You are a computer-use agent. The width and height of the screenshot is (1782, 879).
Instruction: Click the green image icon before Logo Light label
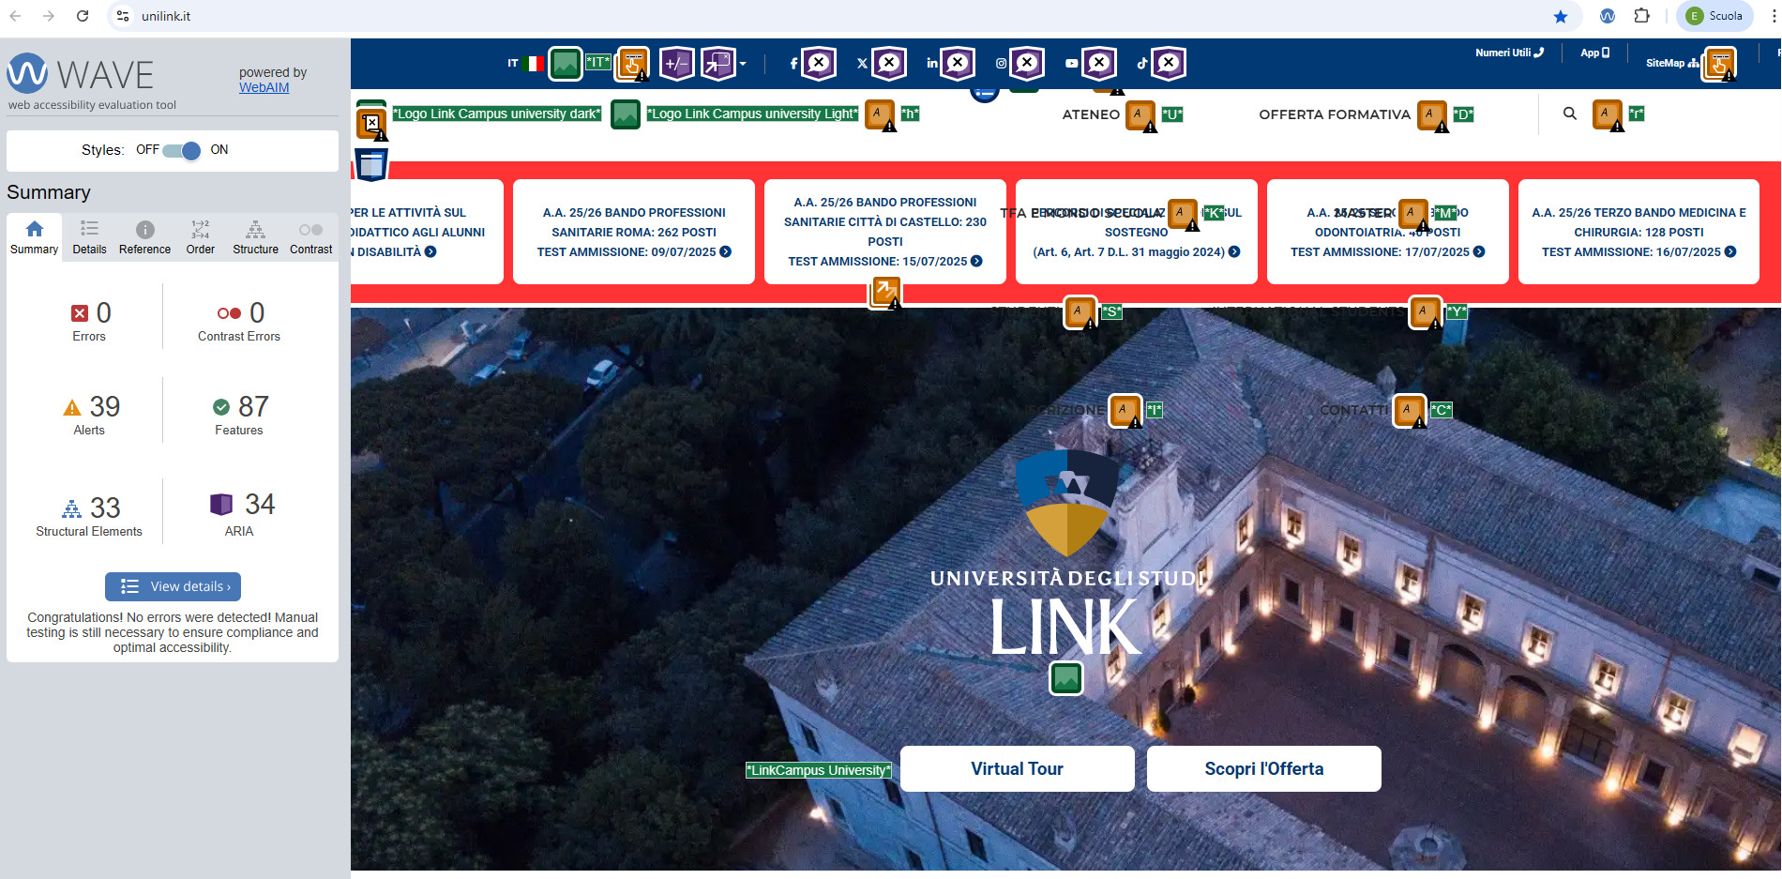click(x=626, y=114)
